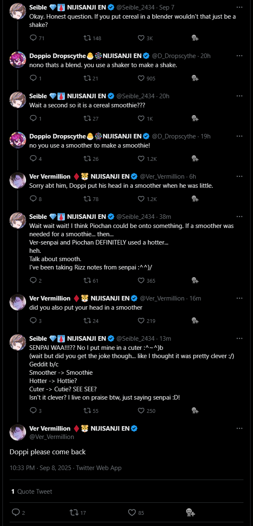Share the "Doppi please come back" tweet
Viewport: 253px width, 526px height.
point(190,512)
